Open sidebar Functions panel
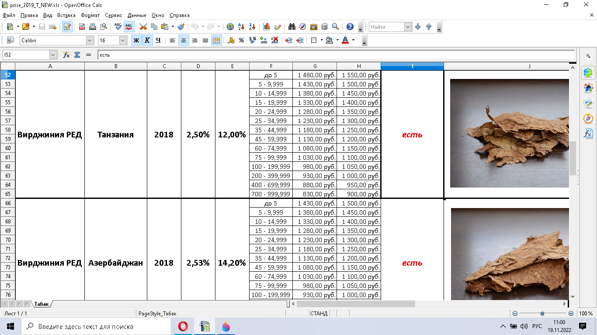This screenshot has width=597, height=335. tap(588, 134)
